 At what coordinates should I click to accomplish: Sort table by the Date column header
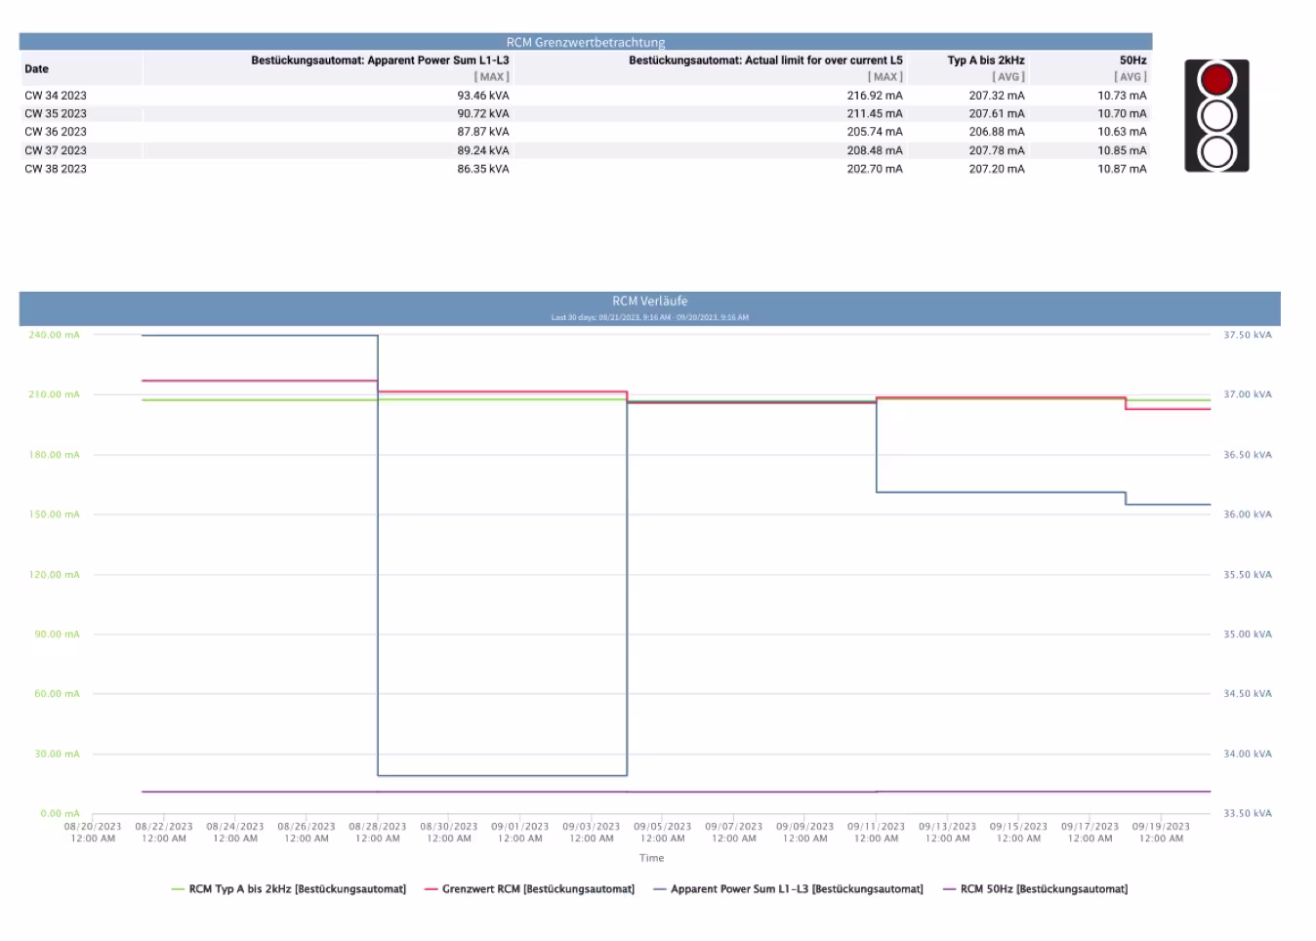coord(37,68)
